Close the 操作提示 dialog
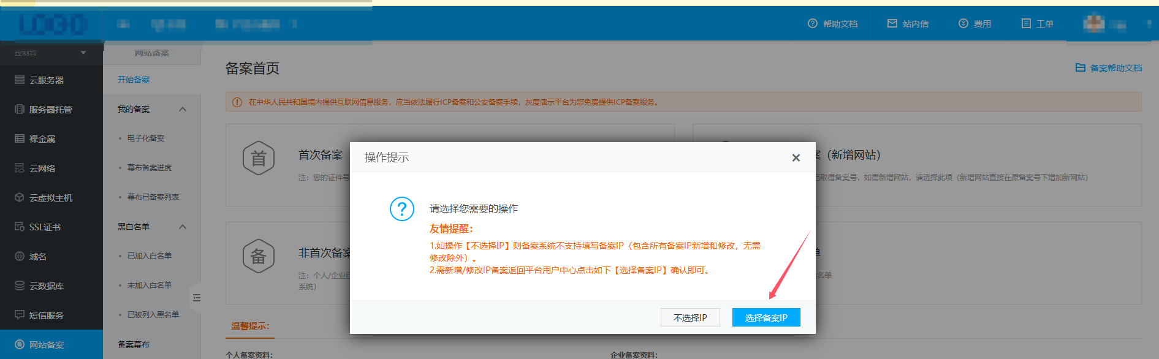 (x=796, y=158)
